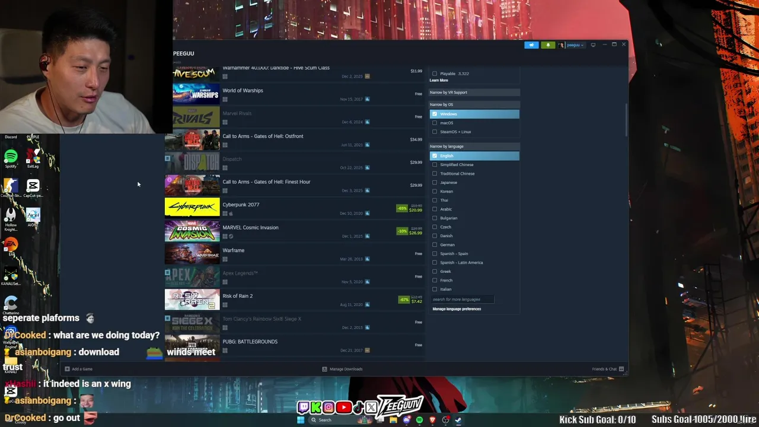
Task: Open Risk of Rain 2 listing
Action: pyautogui.click(x=295, y=299)
